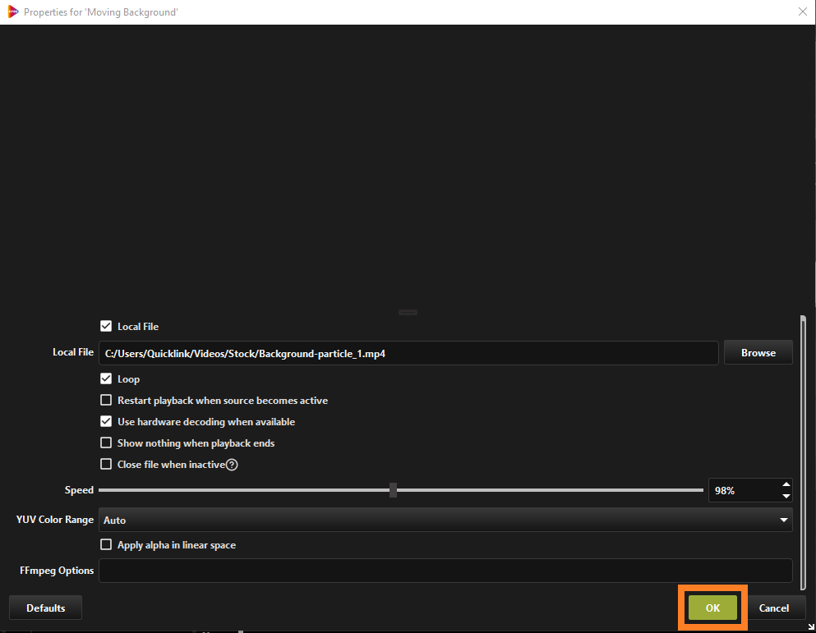The image size is (816, 633).
Task: Enable Restart playback when source becomes active
Action: [106, 400]
